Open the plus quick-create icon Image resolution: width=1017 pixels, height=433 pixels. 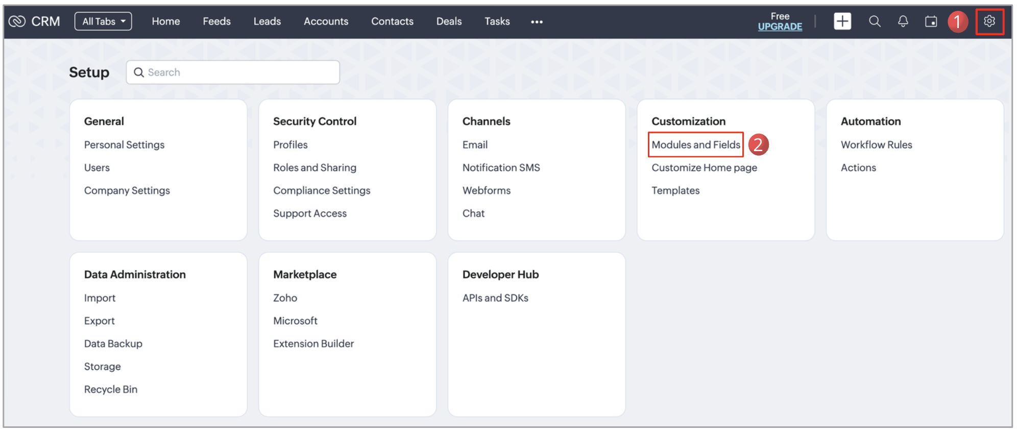pos(842,21)
